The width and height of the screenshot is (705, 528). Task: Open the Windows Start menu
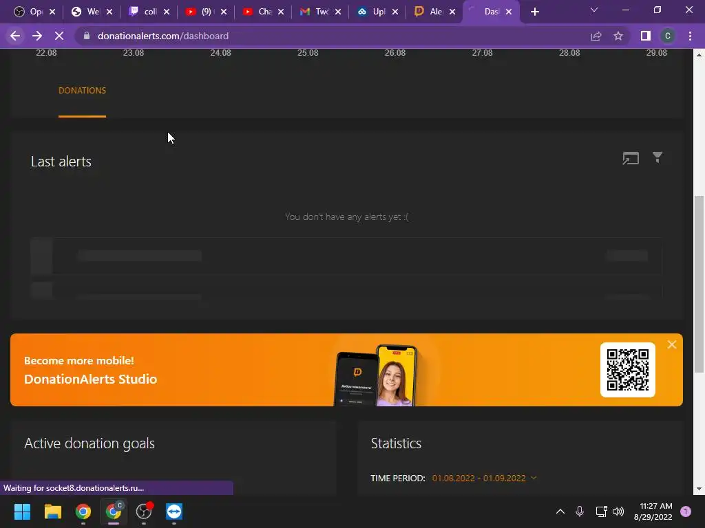(22, 511)
